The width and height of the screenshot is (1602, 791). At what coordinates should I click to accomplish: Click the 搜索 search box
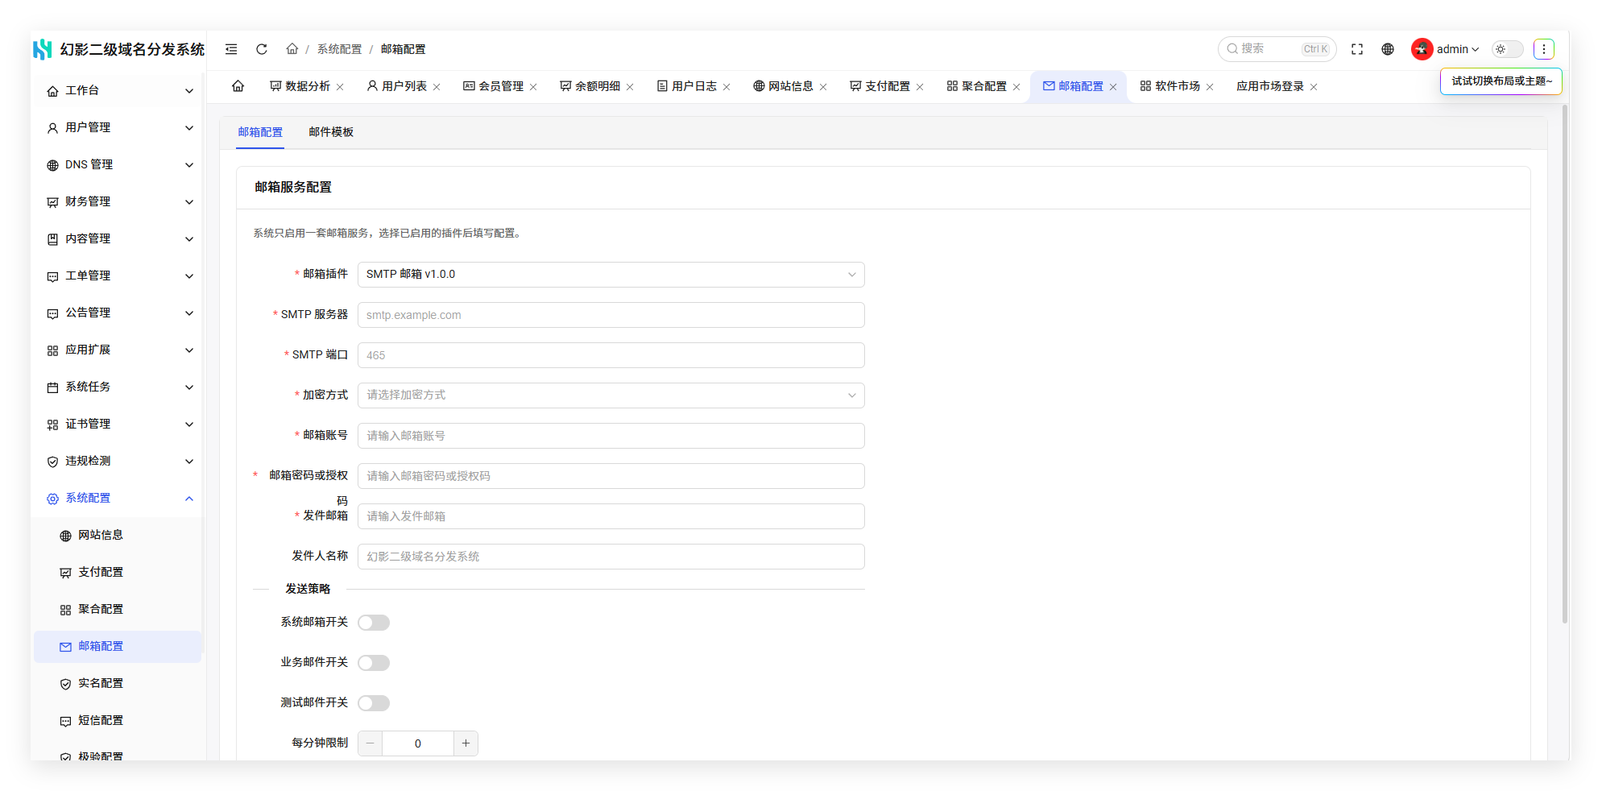point(1277,49)
